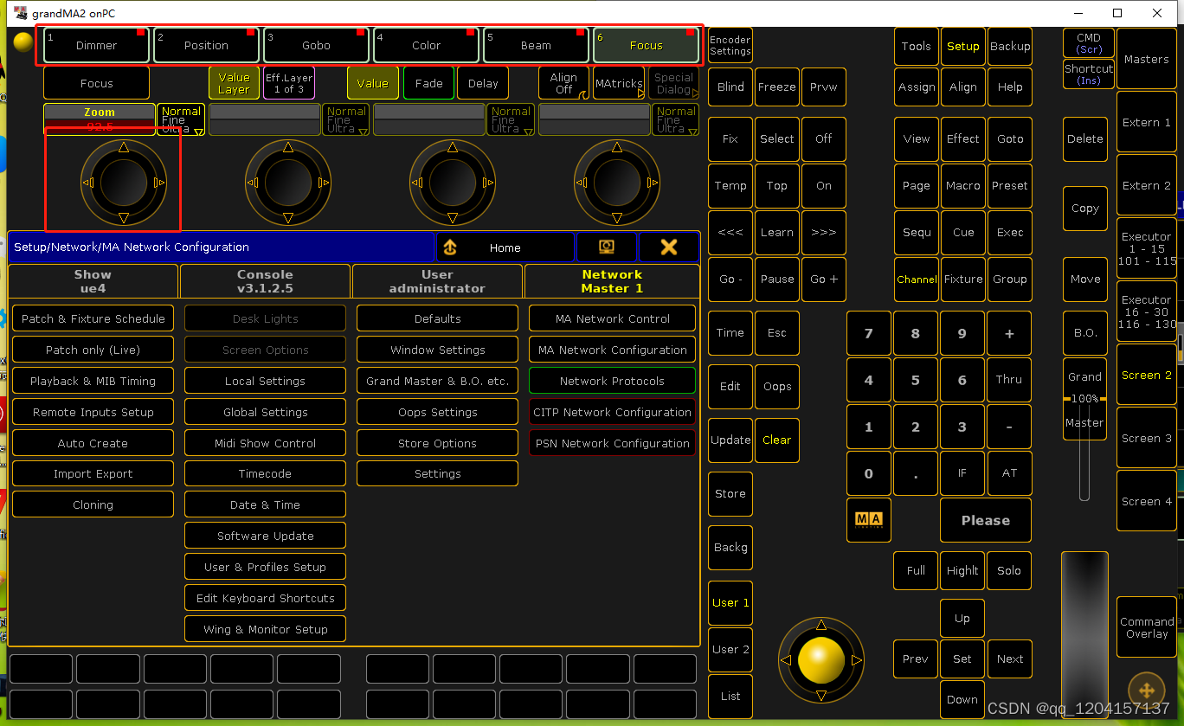1184x726 pixels.
Task: Select the Color preset type tab
Action: click(x=426, y=45)
